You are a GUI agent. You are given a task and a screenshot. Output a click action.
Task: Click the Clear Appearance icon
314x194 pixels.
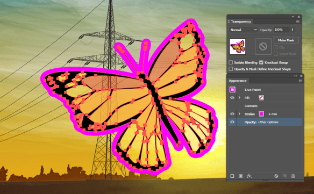point(276,176)
